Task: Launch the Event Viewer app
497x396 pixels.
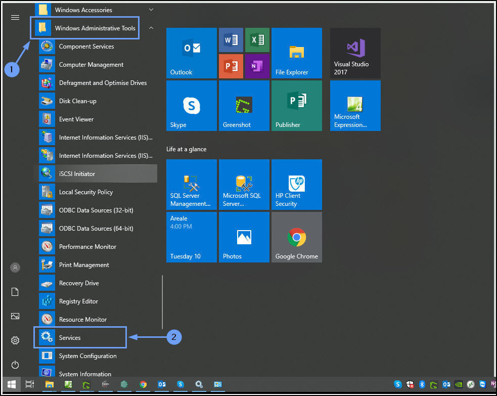Action: pos(76,119)
